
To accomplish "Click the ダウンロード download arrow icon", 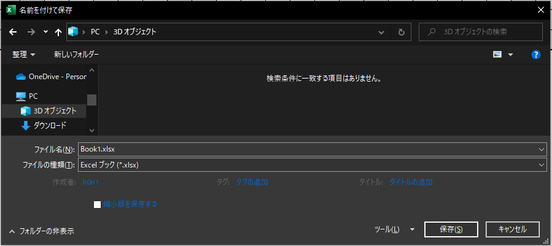I will pos(26,125).
